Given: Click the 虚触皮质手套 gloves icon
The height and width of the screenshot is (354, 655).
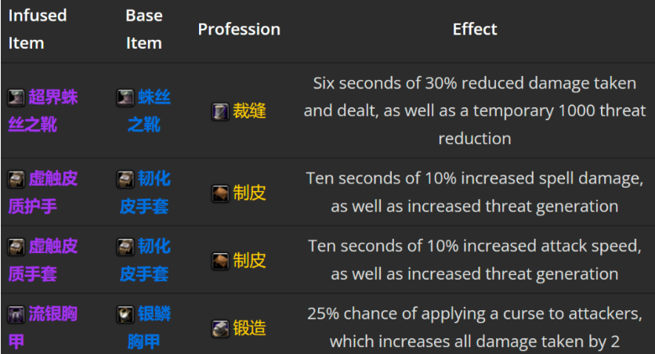Looking at the screenshot, I should 16,247.
